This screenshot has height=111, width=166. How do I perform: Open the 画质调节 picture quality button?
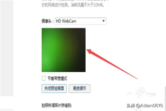[x=79, y=89]
